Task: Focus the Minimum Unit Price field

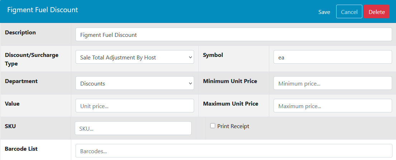Action: (333, 83)
